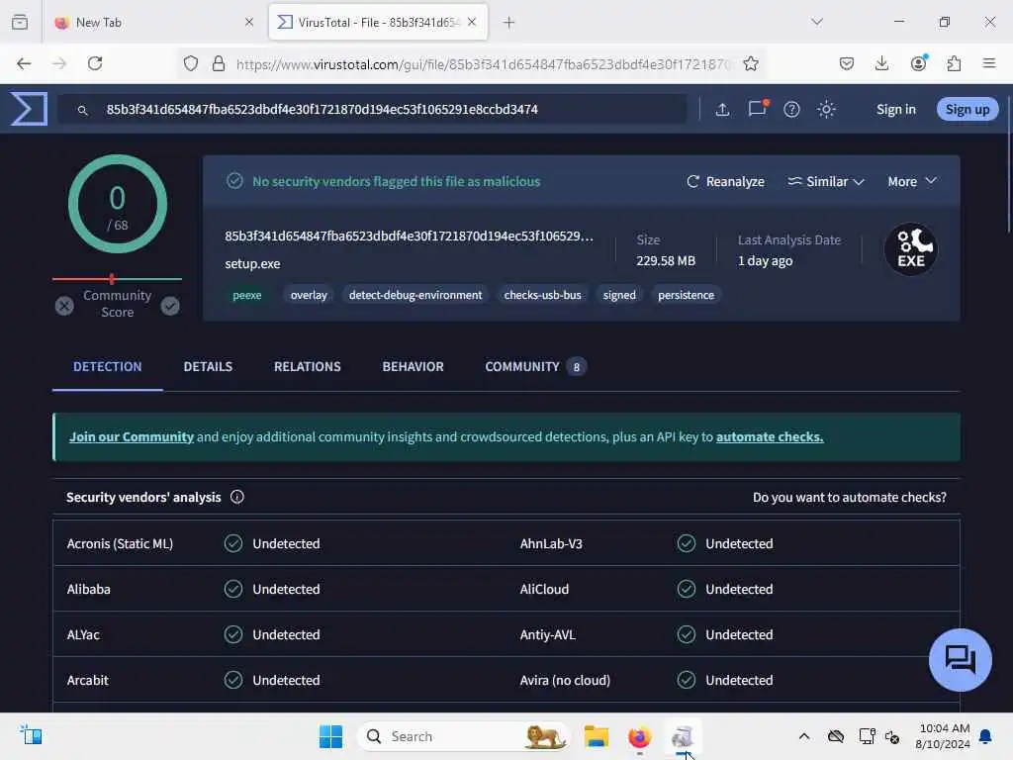Click the AhnLab-V3 vendor name
1013x760 pixels.
551,543
